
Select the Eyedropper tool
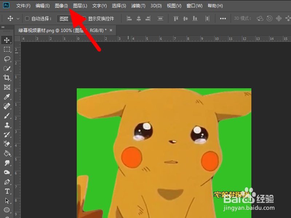point(7,97)
